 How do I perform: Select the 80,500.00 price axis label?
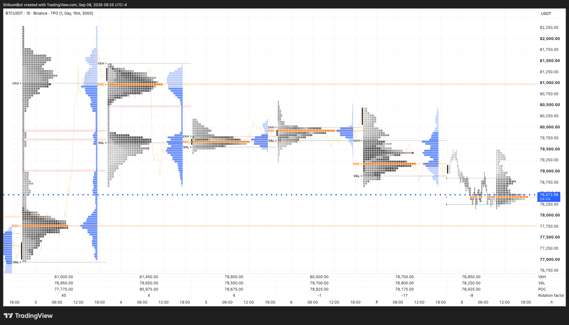(550, 105)
